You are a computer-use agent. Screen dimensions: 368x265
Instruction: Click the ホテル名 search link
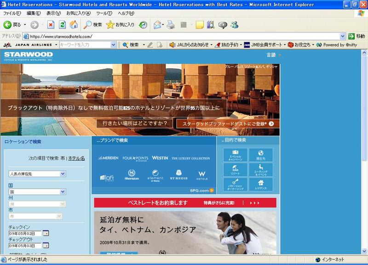pyautogui.click(x=76, y=158)
